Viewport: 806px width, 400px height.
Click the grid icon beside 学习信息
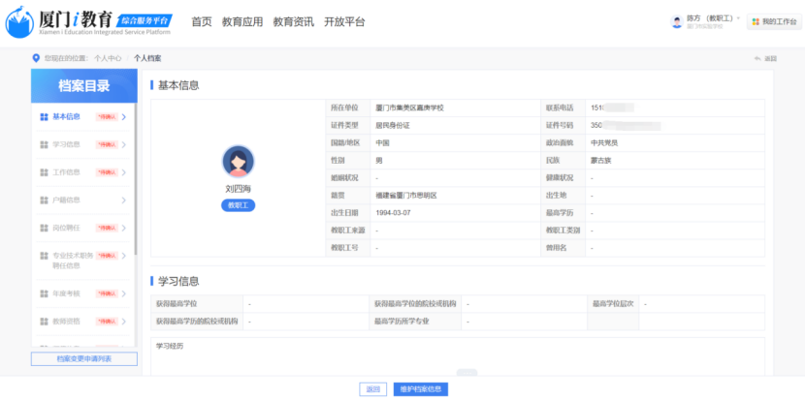(44, 145)
